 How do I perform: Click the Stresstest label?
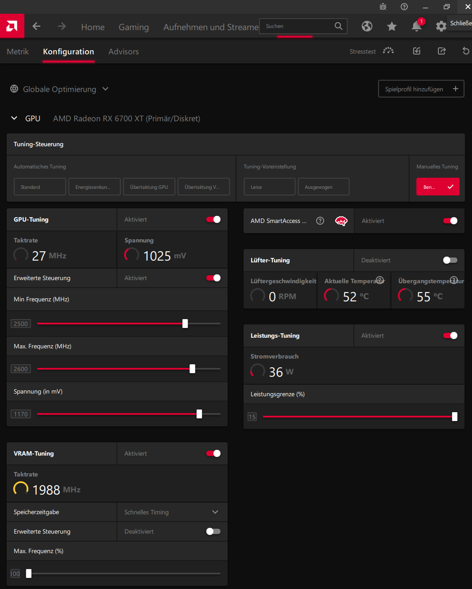coord(363,51)
